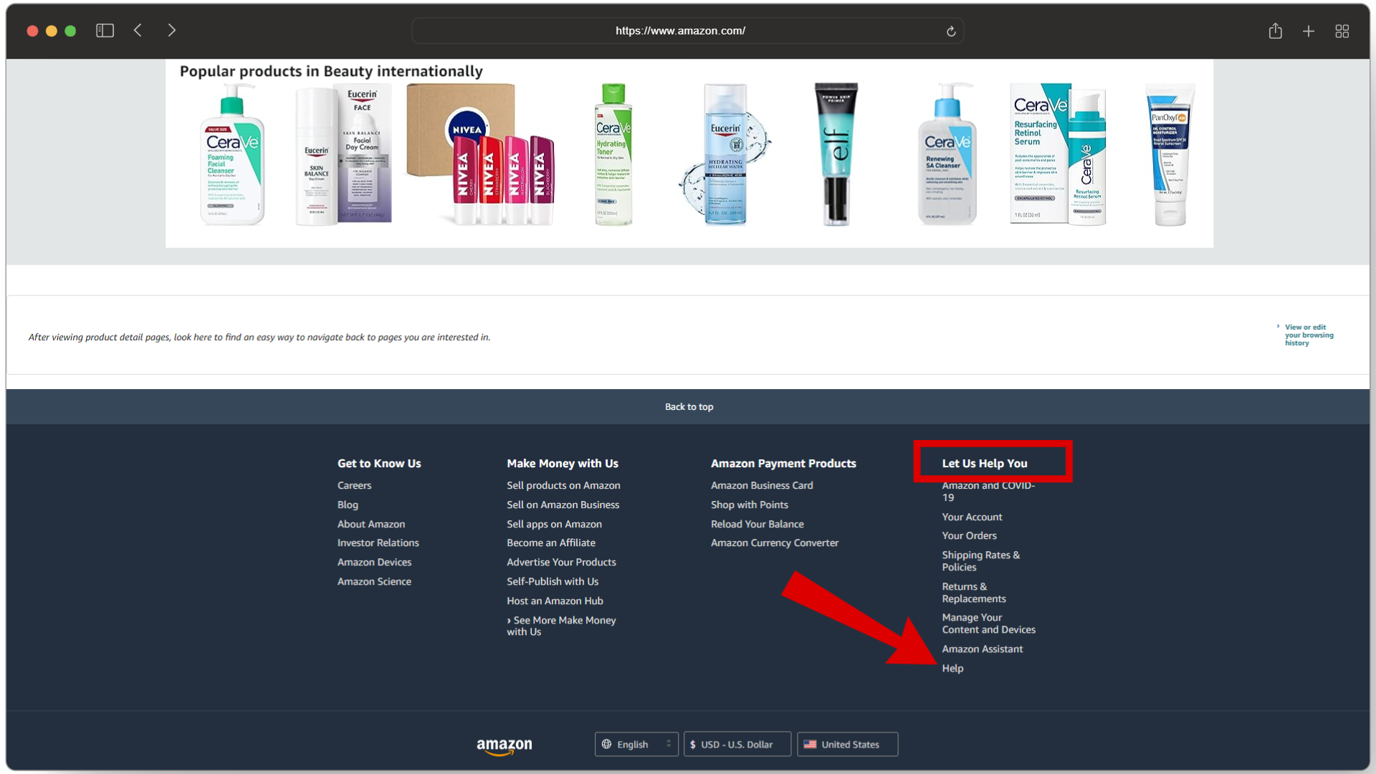Click the Back to top bar
1376x774 pixels.
pos(688,406)
